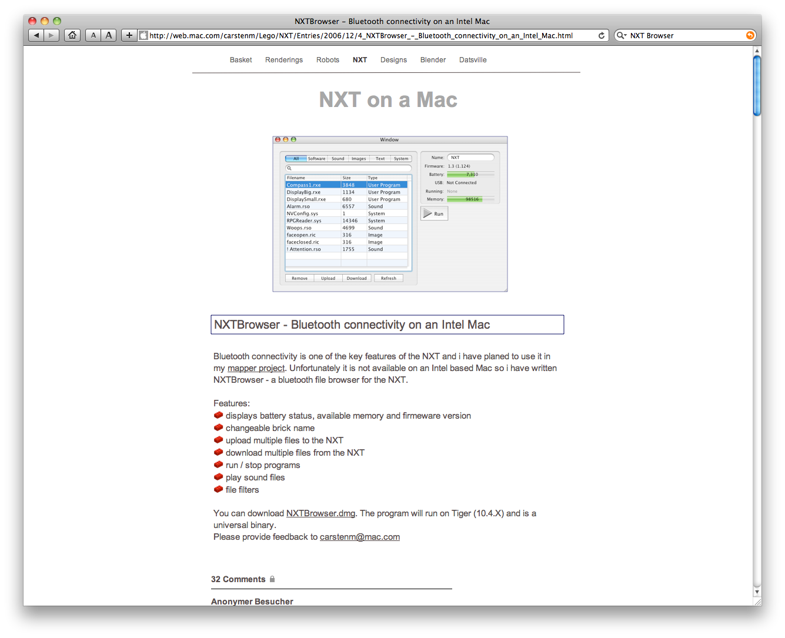
Task: Select the All filter tab
Action: [x=296, y=158]
